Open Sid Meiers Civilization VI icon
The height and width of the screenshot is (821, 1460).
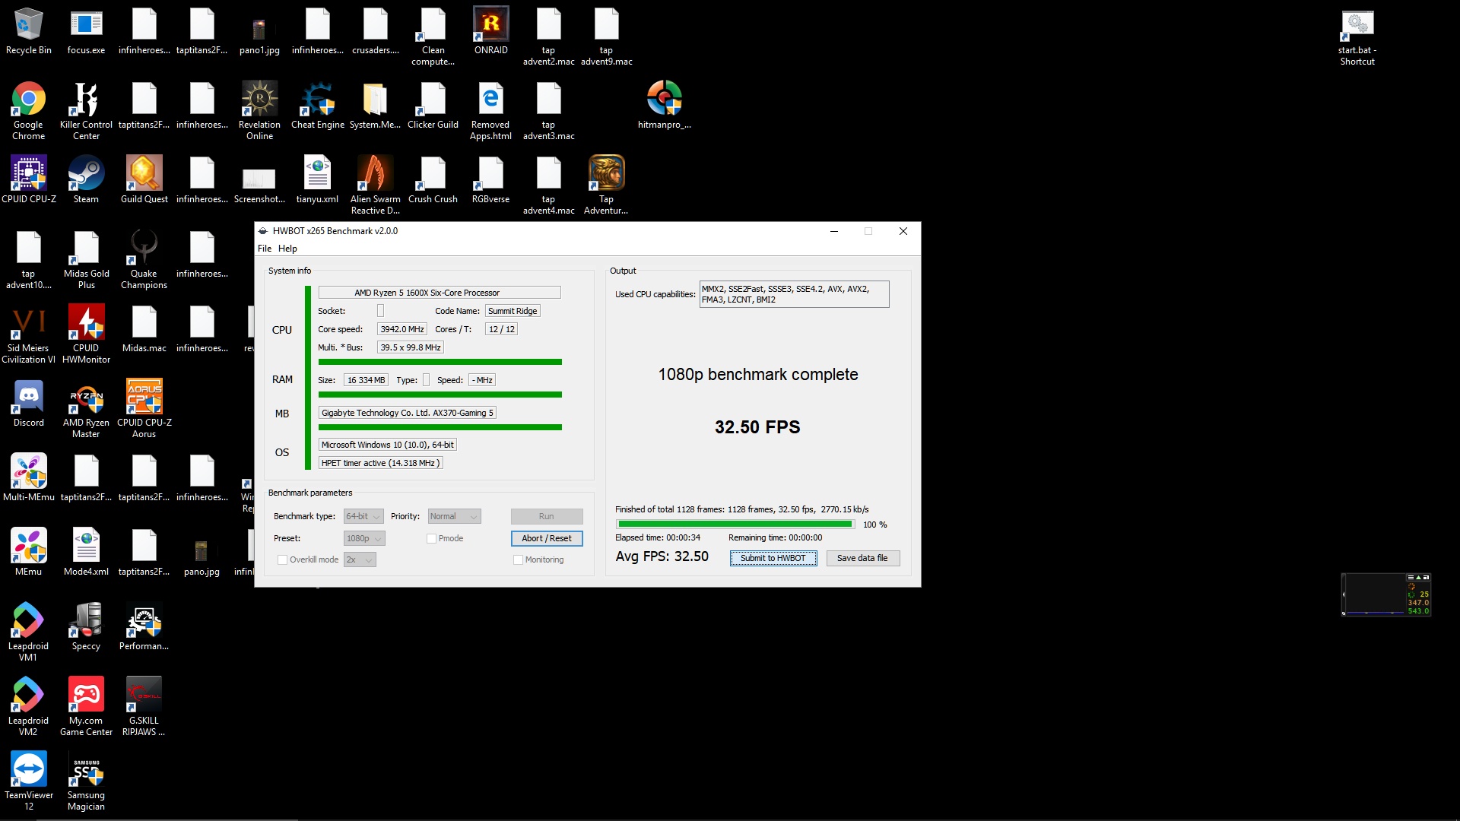pos(29,334)
